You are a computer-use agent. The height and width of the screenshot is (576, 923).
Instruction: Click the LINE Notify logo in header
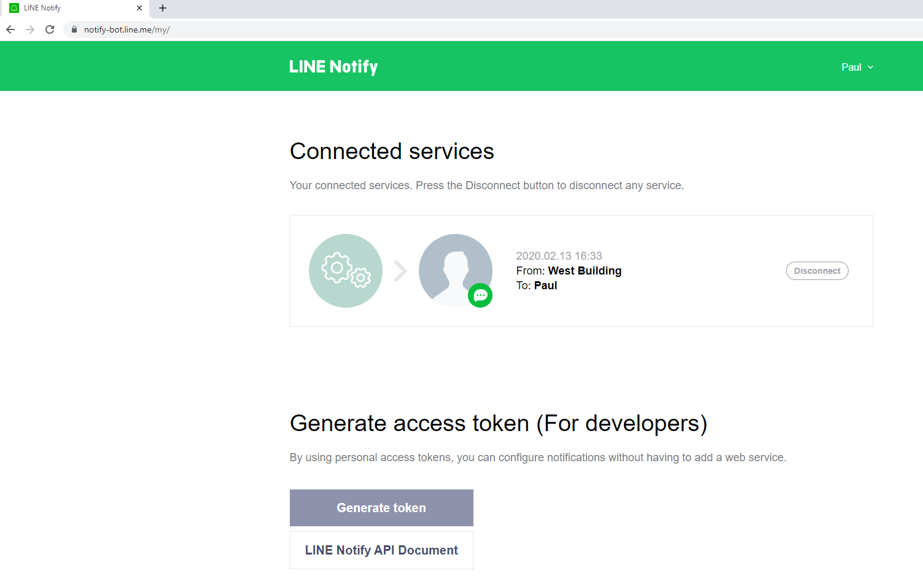coord(333,66)
